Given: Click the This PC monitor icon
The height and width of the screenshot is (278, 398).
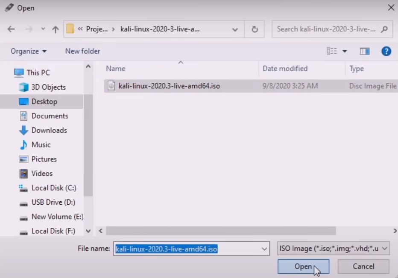Looking at the screenshot, I should 19,73.
